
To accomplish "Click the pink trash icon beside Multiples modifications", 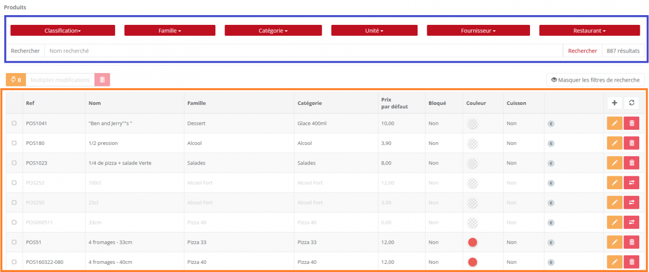I will coord(102,80).
